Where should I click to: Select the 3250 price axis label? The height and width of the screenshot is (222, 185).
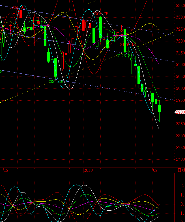pos(180,29)
